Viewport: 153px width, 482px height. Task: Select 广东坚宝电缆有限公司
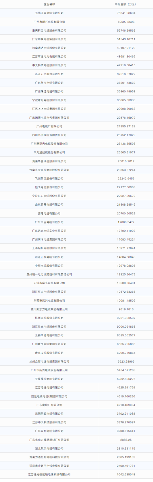click(49, 83)
